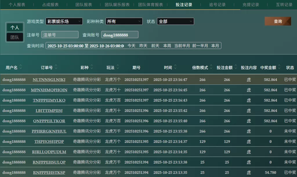Screen dimensions: 297x177
Task: Choose the 今天 quick date option
Action: point(131,46)
